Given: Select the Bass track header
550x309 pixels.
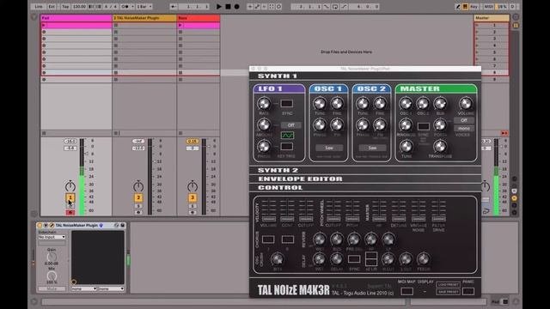Looking at the screenshot, I should [199, 18].
